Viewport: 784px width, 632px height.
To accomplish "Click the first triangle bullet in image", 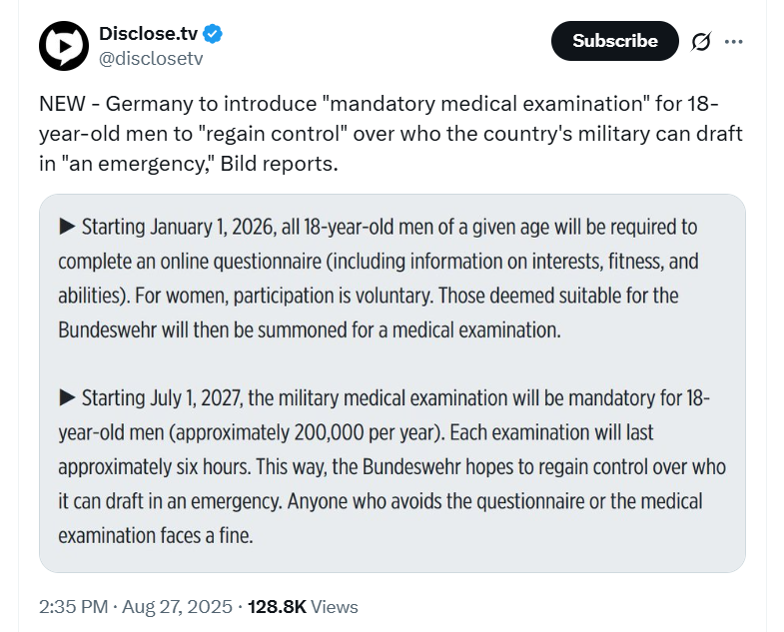I will [x=67, y=227].
